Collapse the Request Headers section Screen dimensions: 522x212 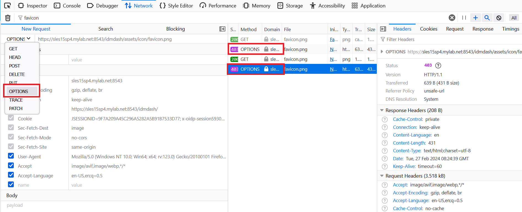(x=382, y=176)
